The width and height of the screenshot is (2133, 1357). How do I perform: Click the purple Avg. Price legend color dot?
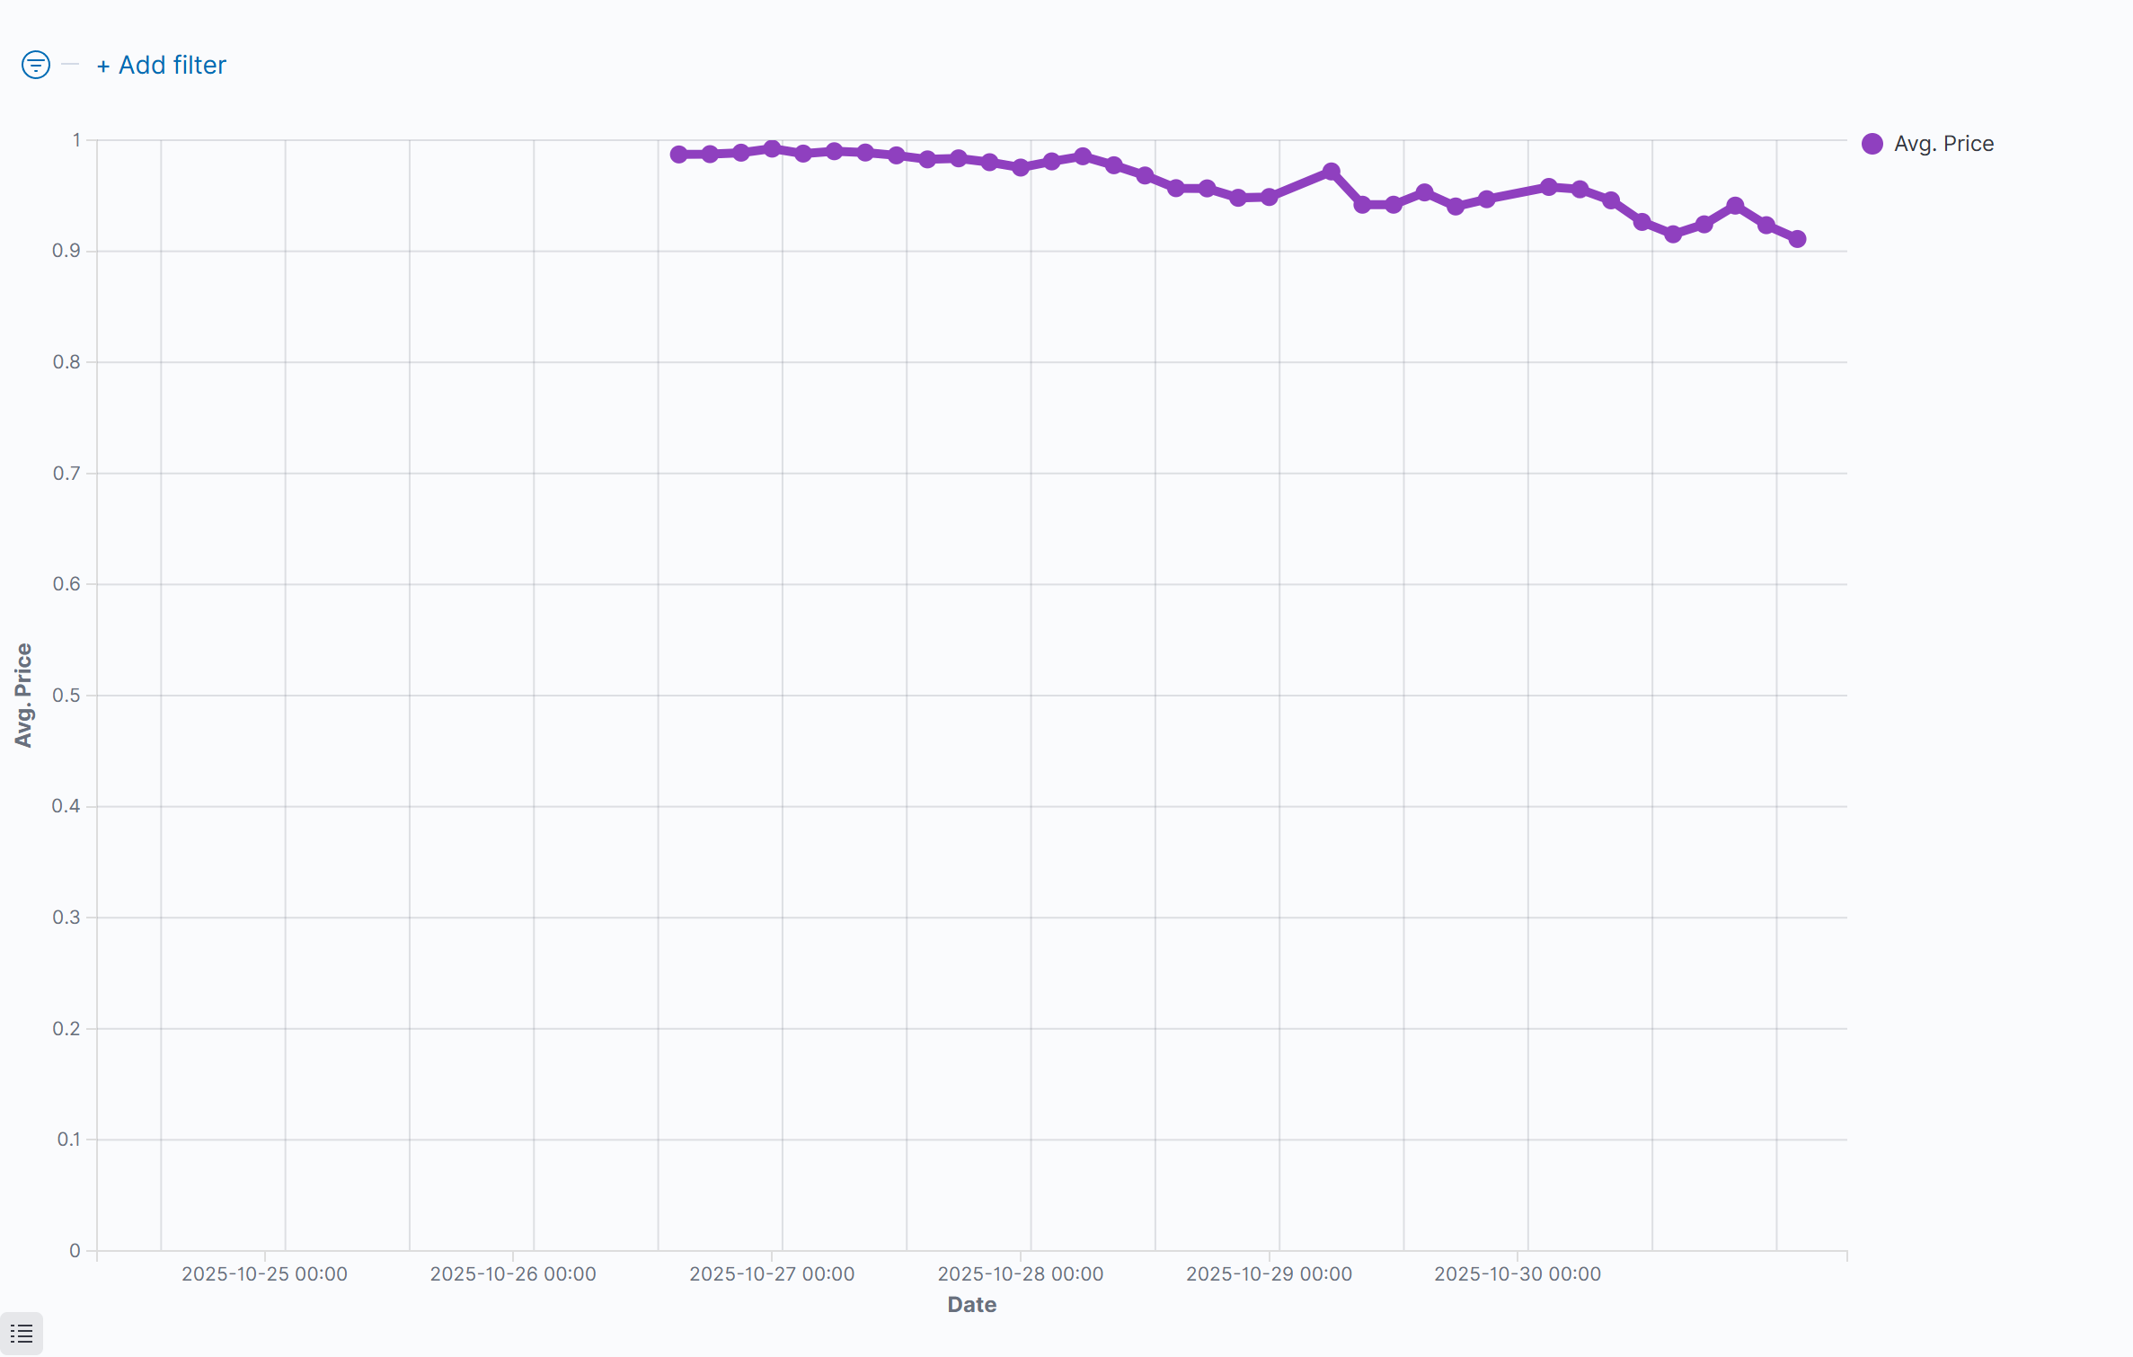[x=1872, y=144]
